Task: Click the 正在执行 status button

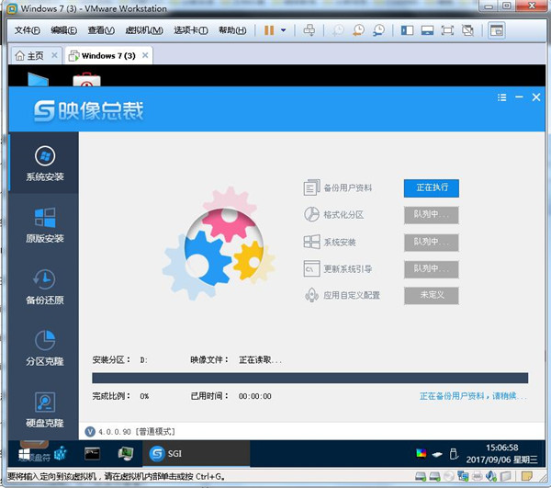Action: tap(432, 188)
